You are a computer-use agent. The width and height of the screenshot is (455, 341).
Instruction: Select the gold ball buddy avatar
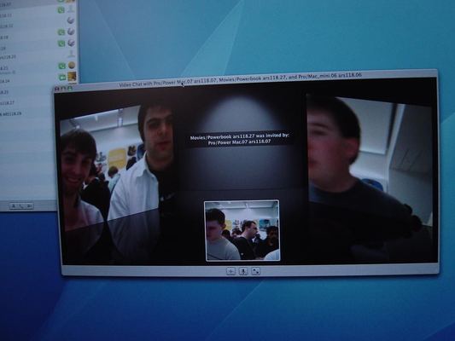pos(72,65)
